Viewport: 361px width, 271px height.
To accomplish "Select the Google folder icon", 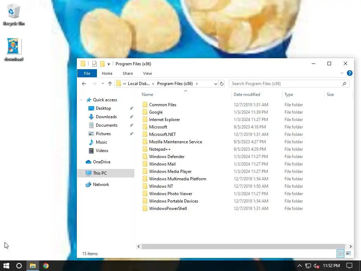I will point(145,112).
